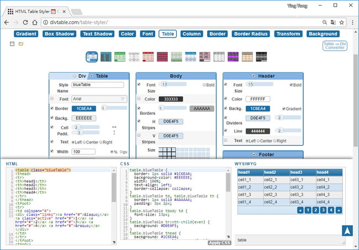Click page 2 in WYSIWYG table pagination
This screenshot has width=359, height=250.
pos(314,210)
